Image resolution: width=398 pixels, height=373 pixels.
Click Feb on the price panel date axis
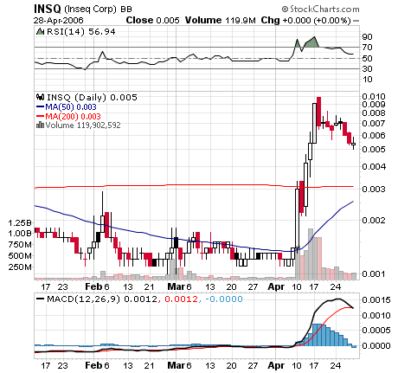[x=93, y=286]
